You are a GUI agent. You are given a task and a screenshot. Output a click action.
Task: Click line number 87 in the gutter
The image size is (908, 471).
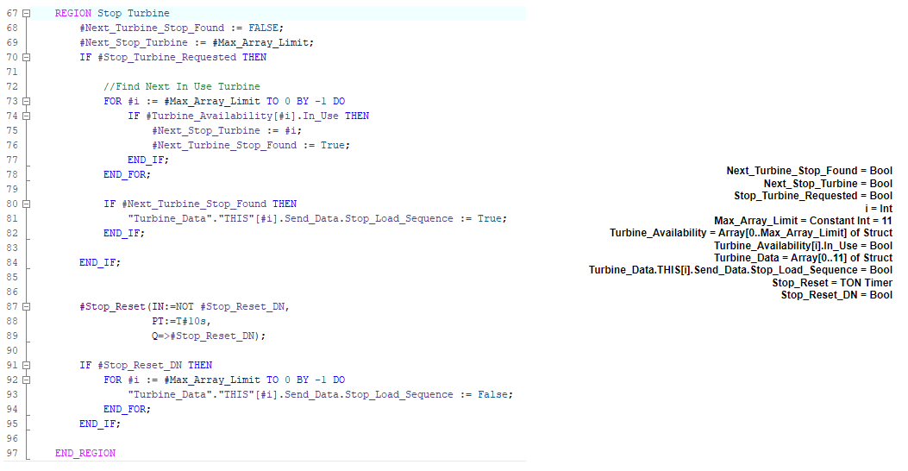click(11, 306)
